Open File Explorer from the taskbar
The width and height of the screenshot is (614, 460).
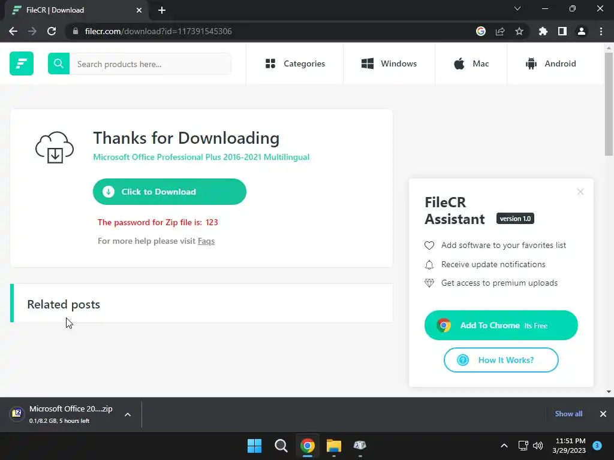click(x=333, y=446)
